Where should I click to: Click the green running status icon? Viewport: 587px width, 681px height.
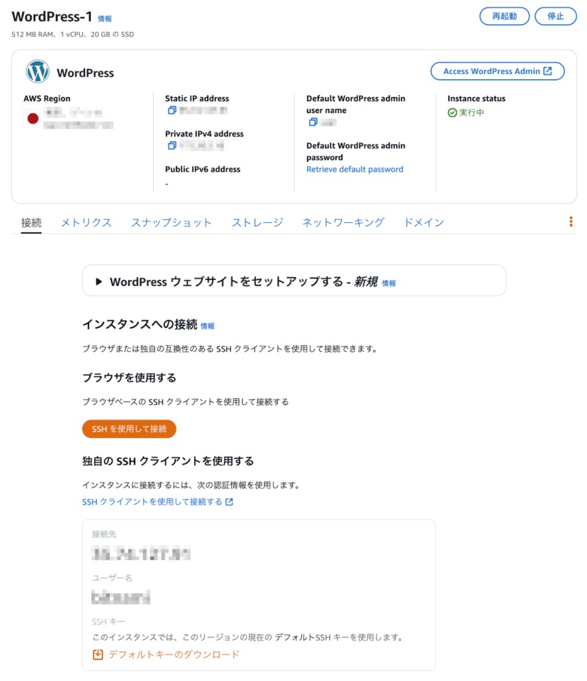coord(453,113)
